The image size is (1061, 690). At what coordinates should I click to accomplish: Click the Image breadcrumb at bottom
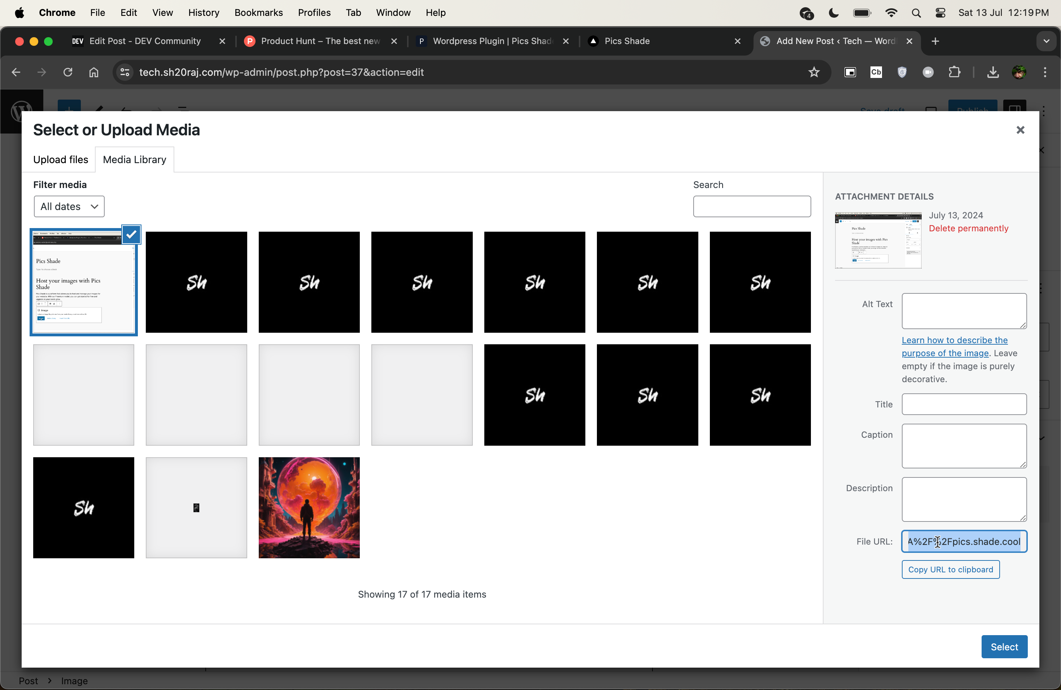pyautogui.click(x=74, y=681)
